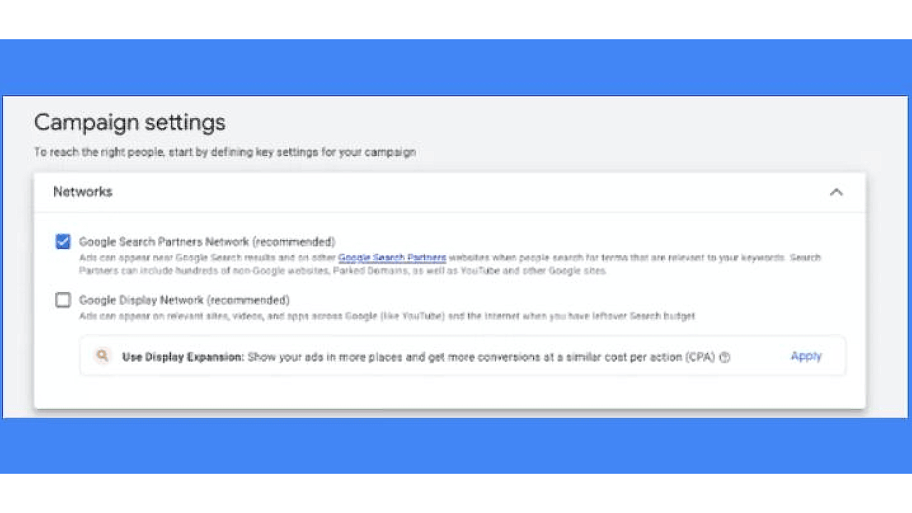
Task: Click 'Show your ads in more places' text
Action: [x=326, y=357]
